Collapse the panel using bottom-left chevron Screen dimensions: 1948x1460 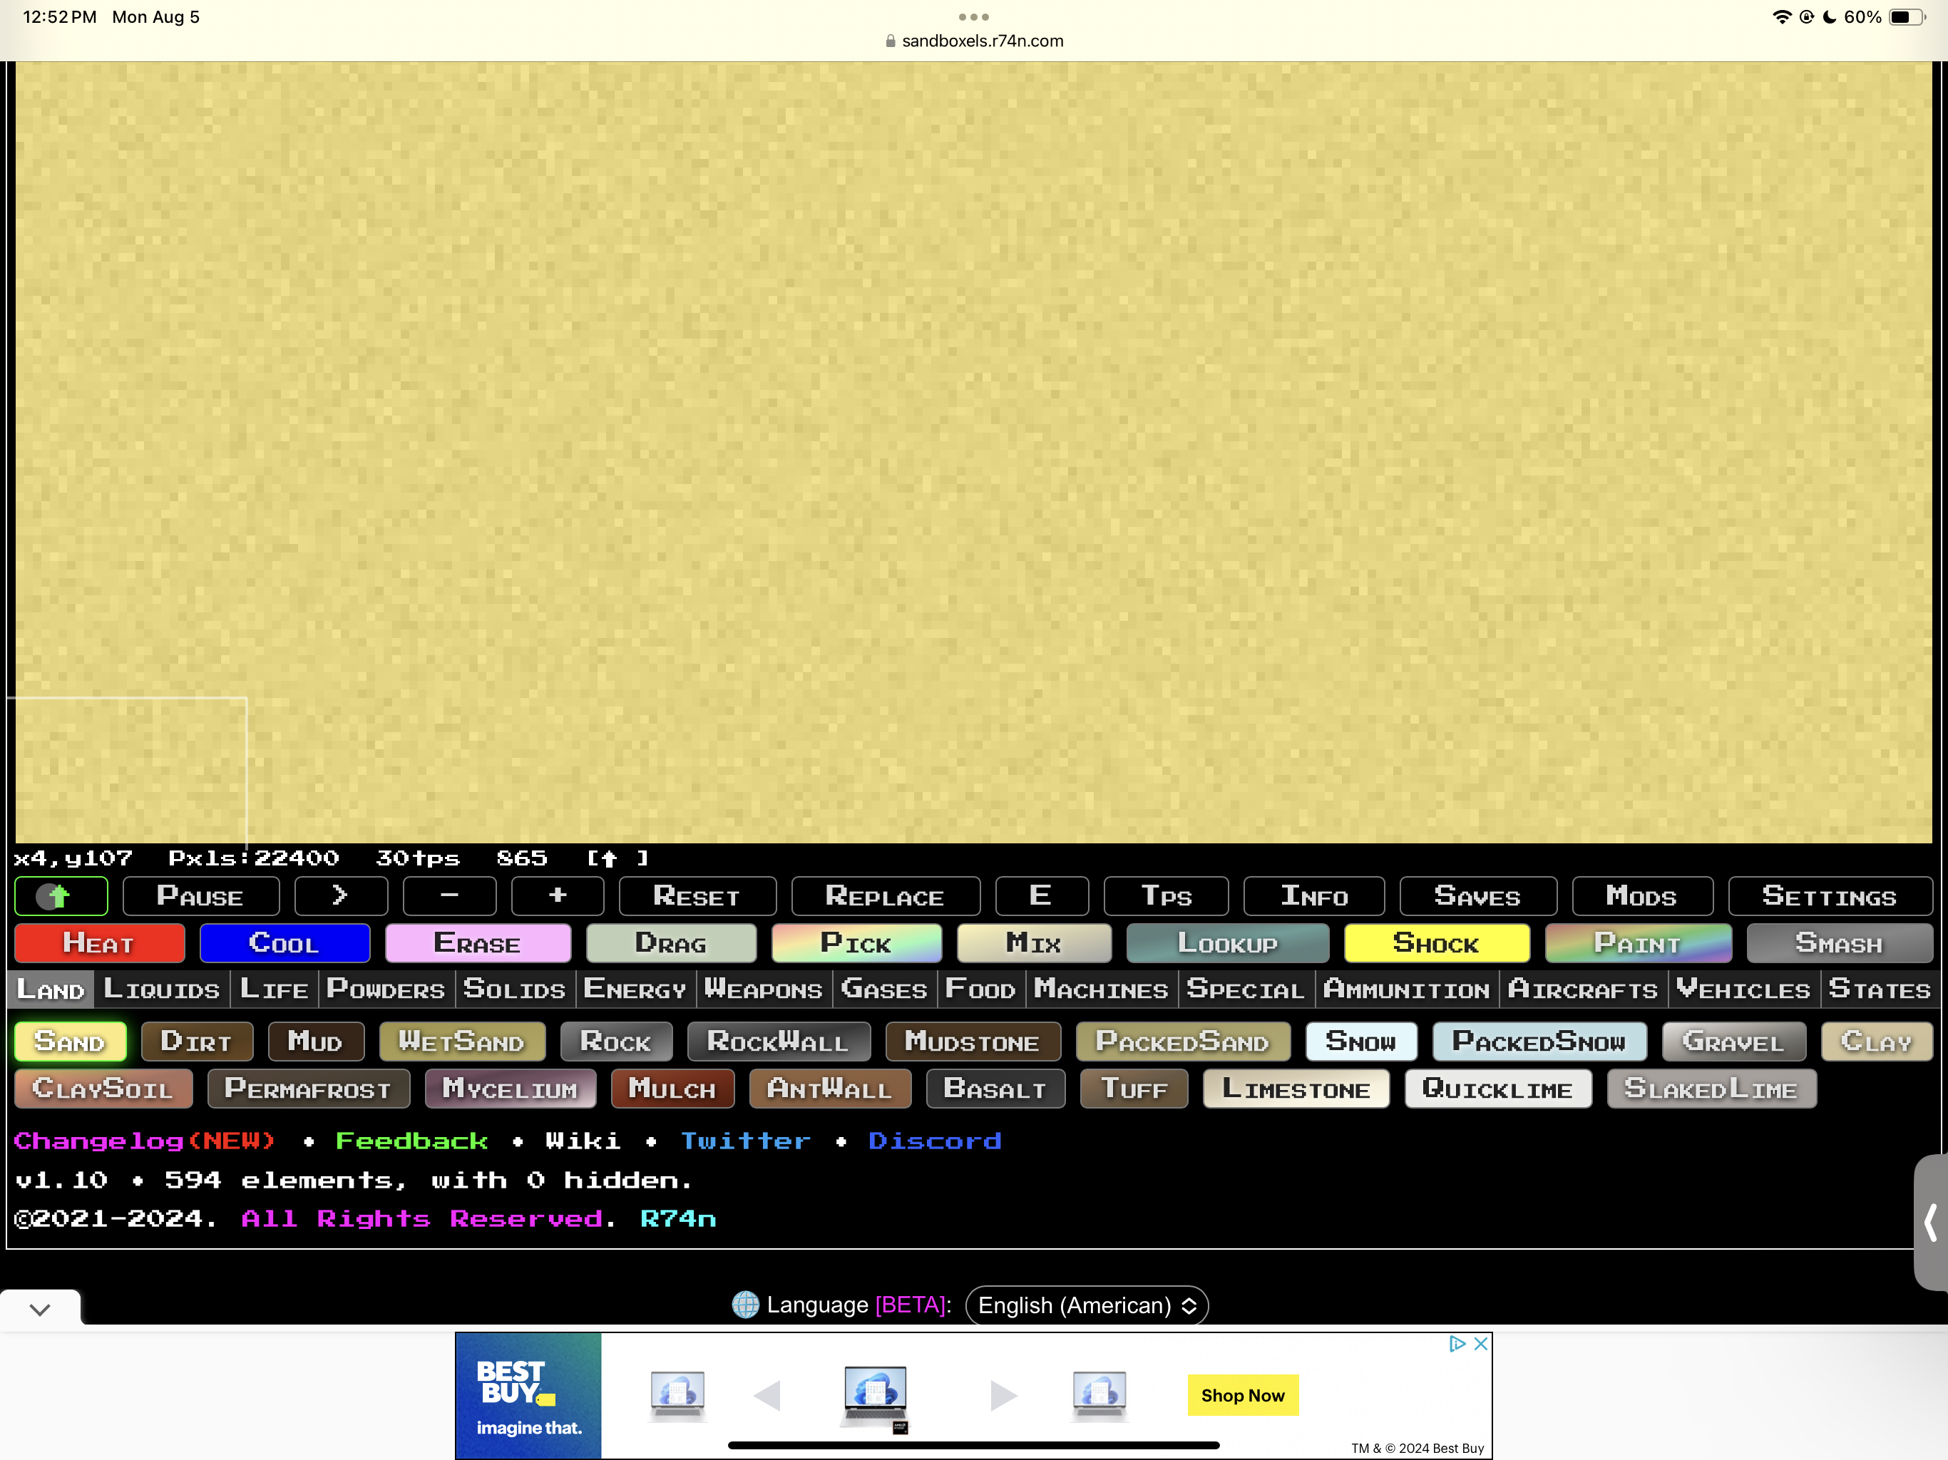point(40,1309)
